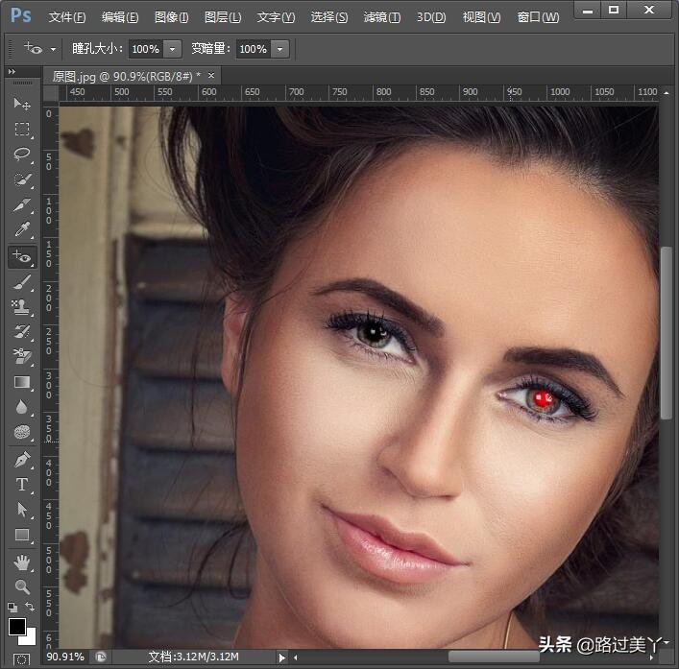Expand the status bar info menu arrow
Screen dimensions: 679x669
[x=282, y=657]
